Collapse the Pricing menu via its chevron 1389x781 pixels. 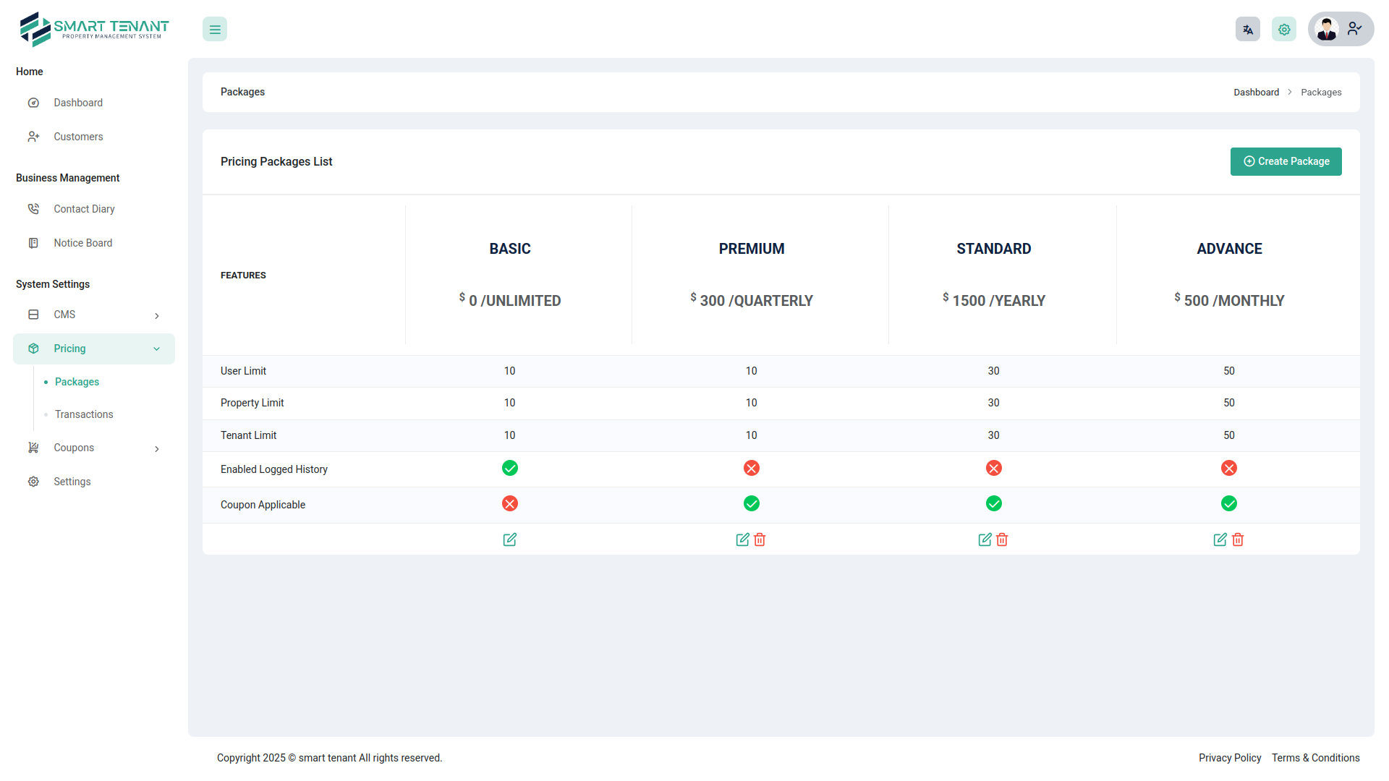(x=157, y=349)
